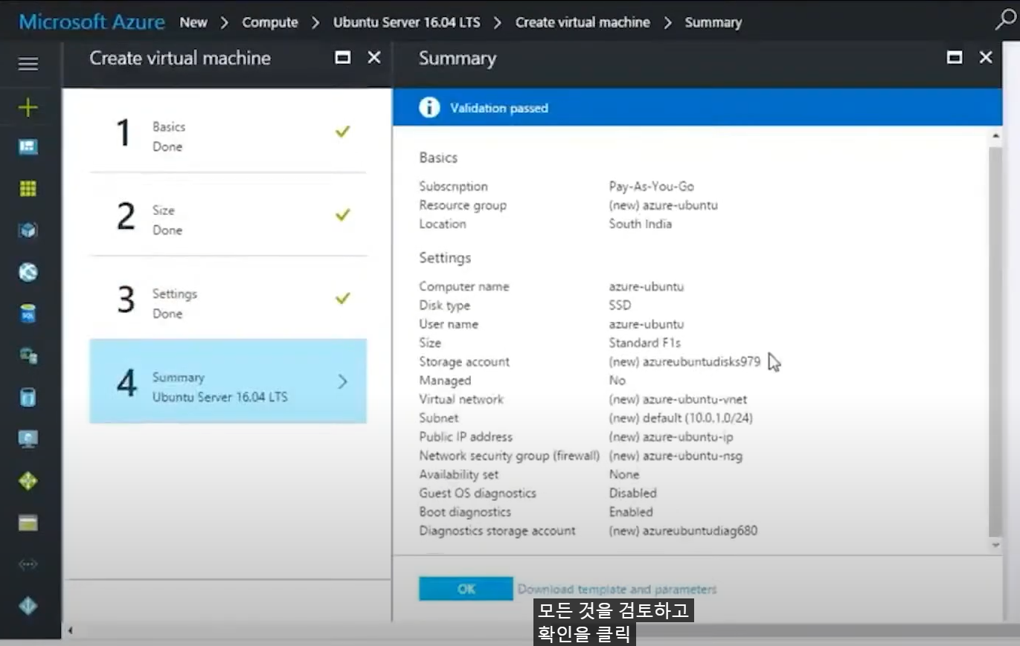Open Storage accounts card icon
Image resolution: width=1020 pixels, height=646 pixels.
28,523
